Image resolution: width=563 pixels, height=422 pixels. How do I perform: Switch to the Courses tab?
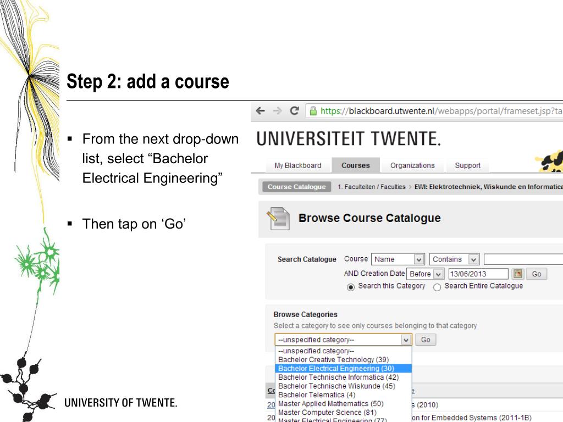click(356, 165)
